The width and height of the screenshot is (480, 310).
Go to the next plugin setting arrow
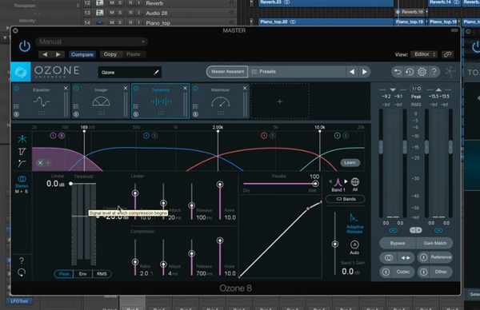click(x=58, y=54)
